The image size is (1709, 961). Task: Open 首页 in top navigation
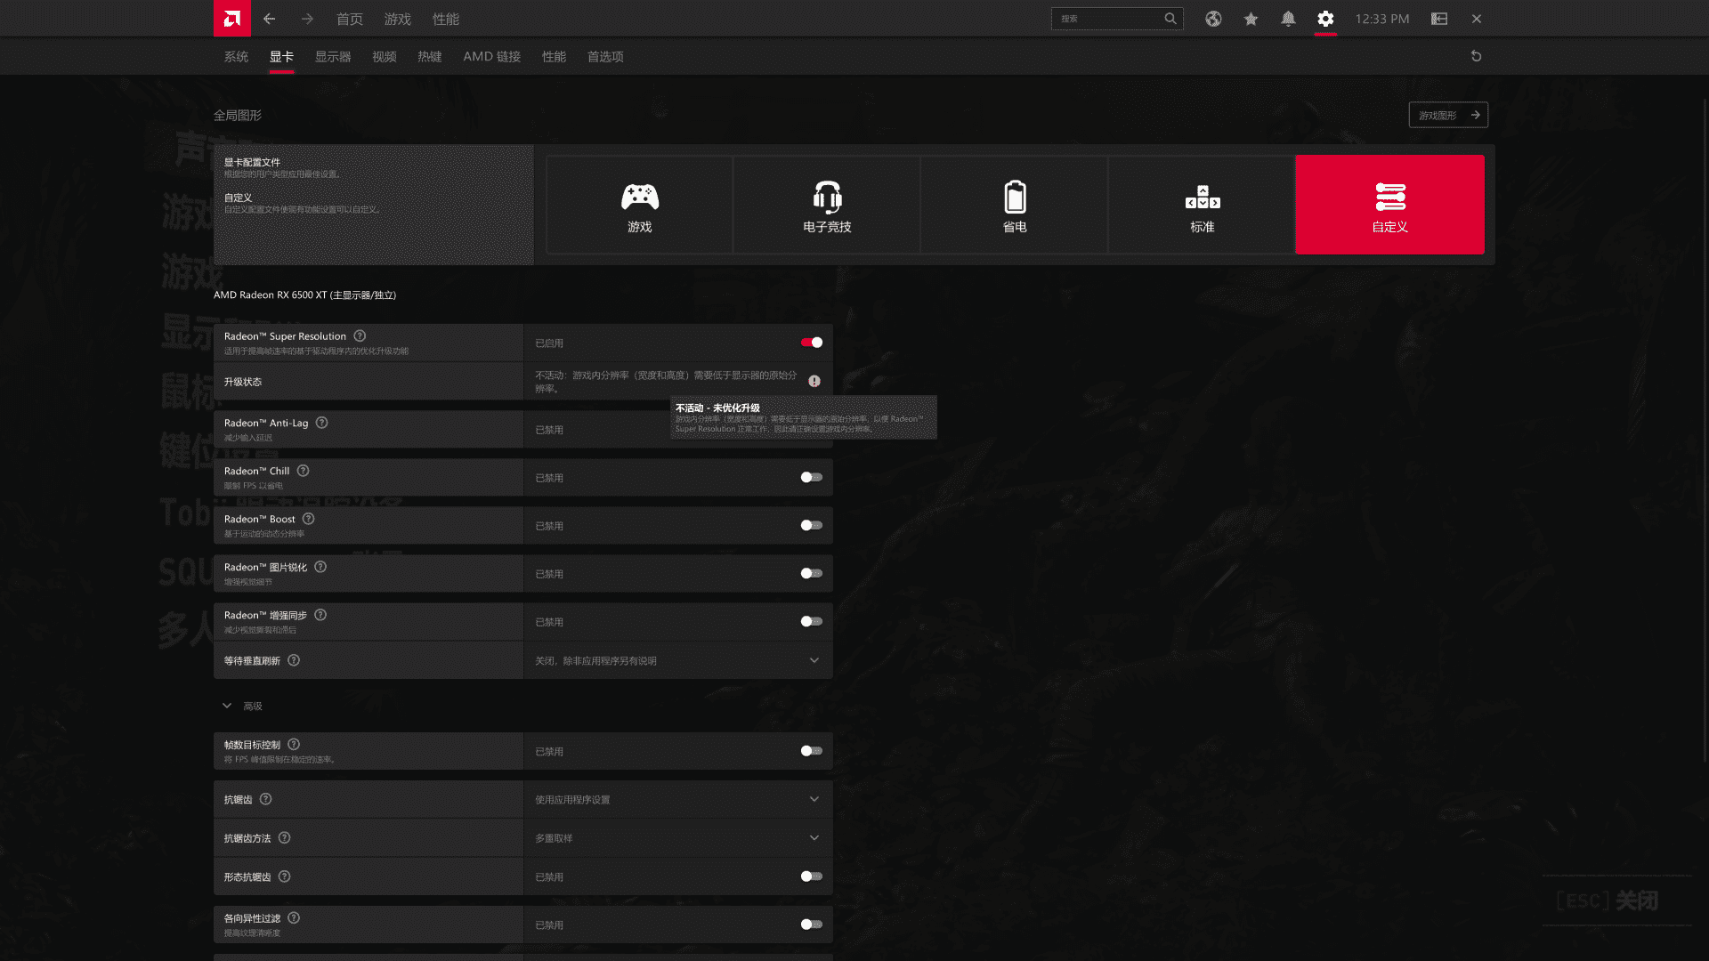coord(350,19)
